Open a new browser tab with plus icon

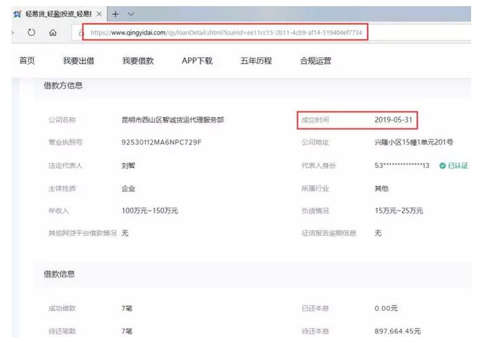tap(115, 14)
